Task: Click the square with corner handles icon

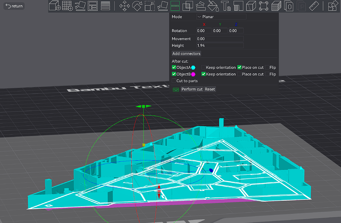Action: click(263, 6)
